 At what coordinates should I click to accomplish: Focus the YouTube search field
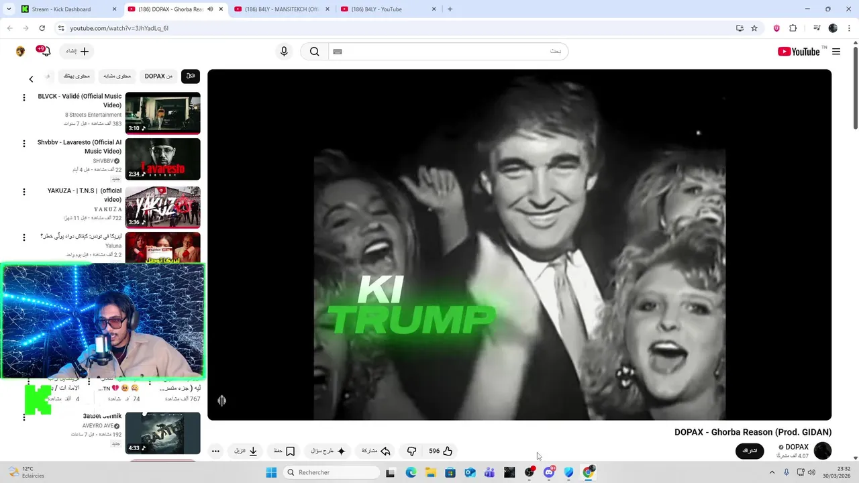(x=448, y=52)
